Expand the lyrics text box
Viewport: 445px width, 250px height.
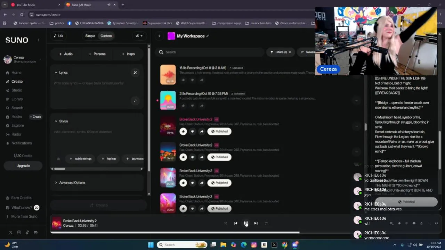(135, 101)
